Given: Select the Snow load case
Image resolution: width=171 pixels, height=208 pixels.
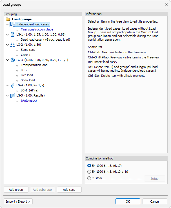Looking at the screenshot, I should [x=28, y=80].
